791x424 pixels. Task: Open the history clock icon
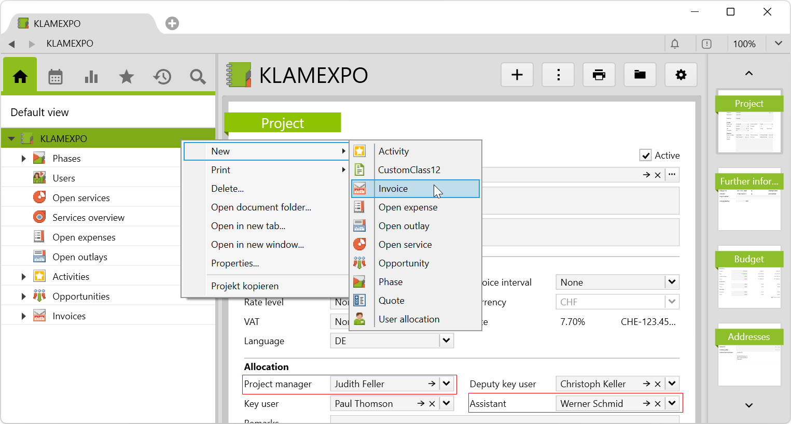pyautogui.click(x=162, y=77)
